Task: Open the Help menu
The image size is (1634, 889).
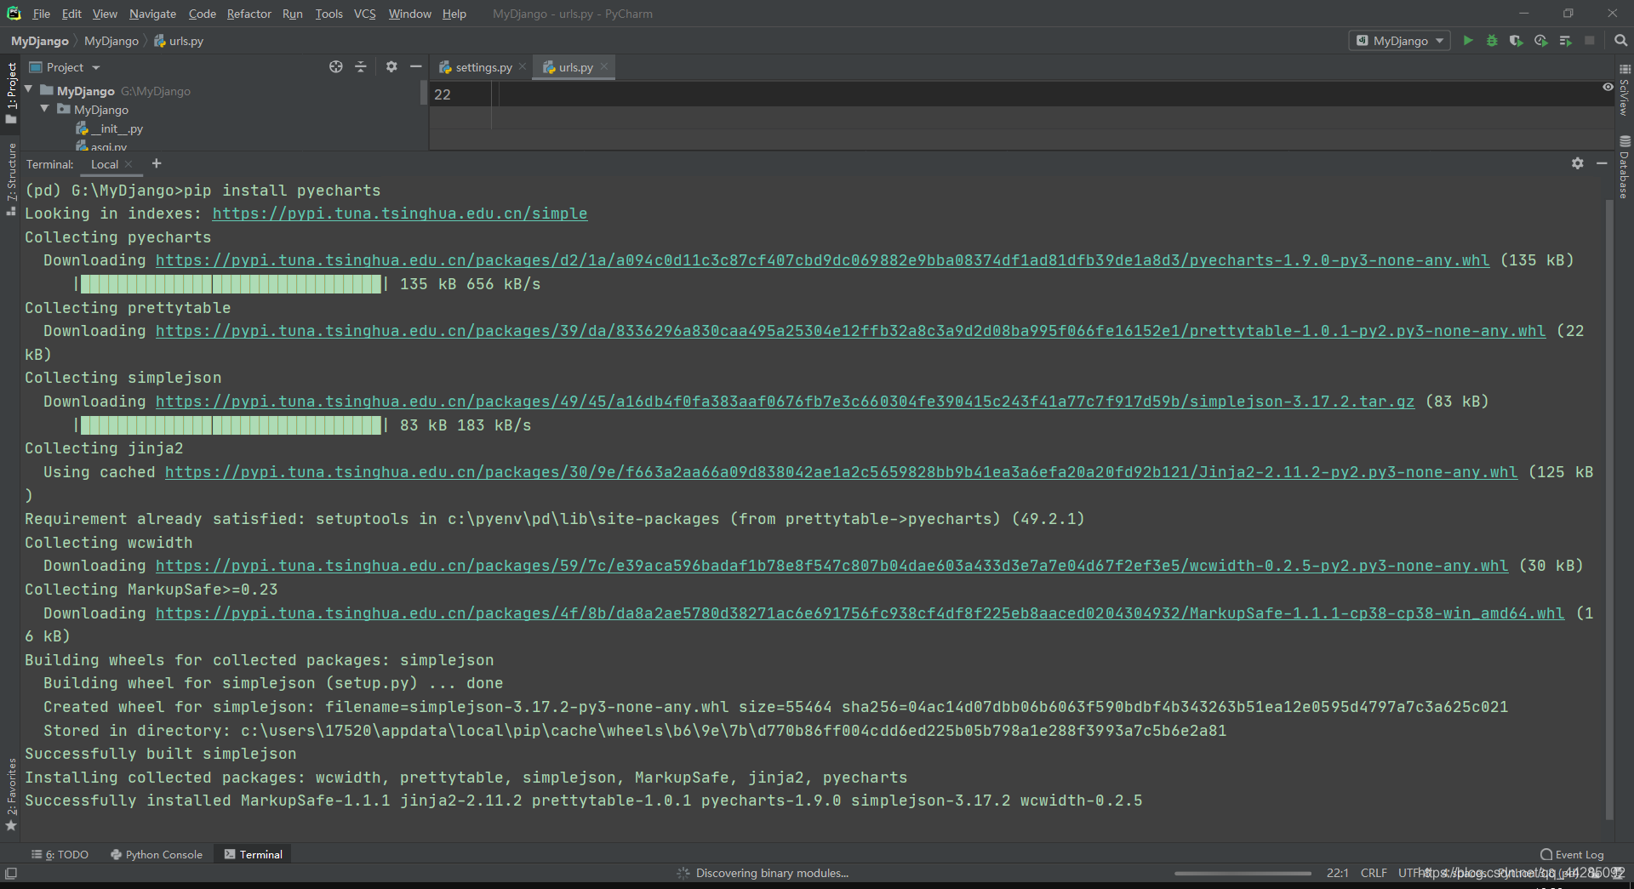Action: [454, 14]
